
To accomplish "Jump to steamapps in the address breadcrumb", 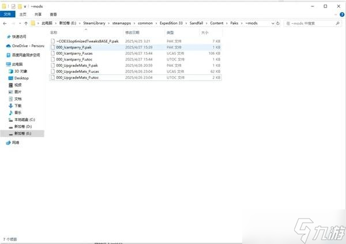I will pos(121,23).
